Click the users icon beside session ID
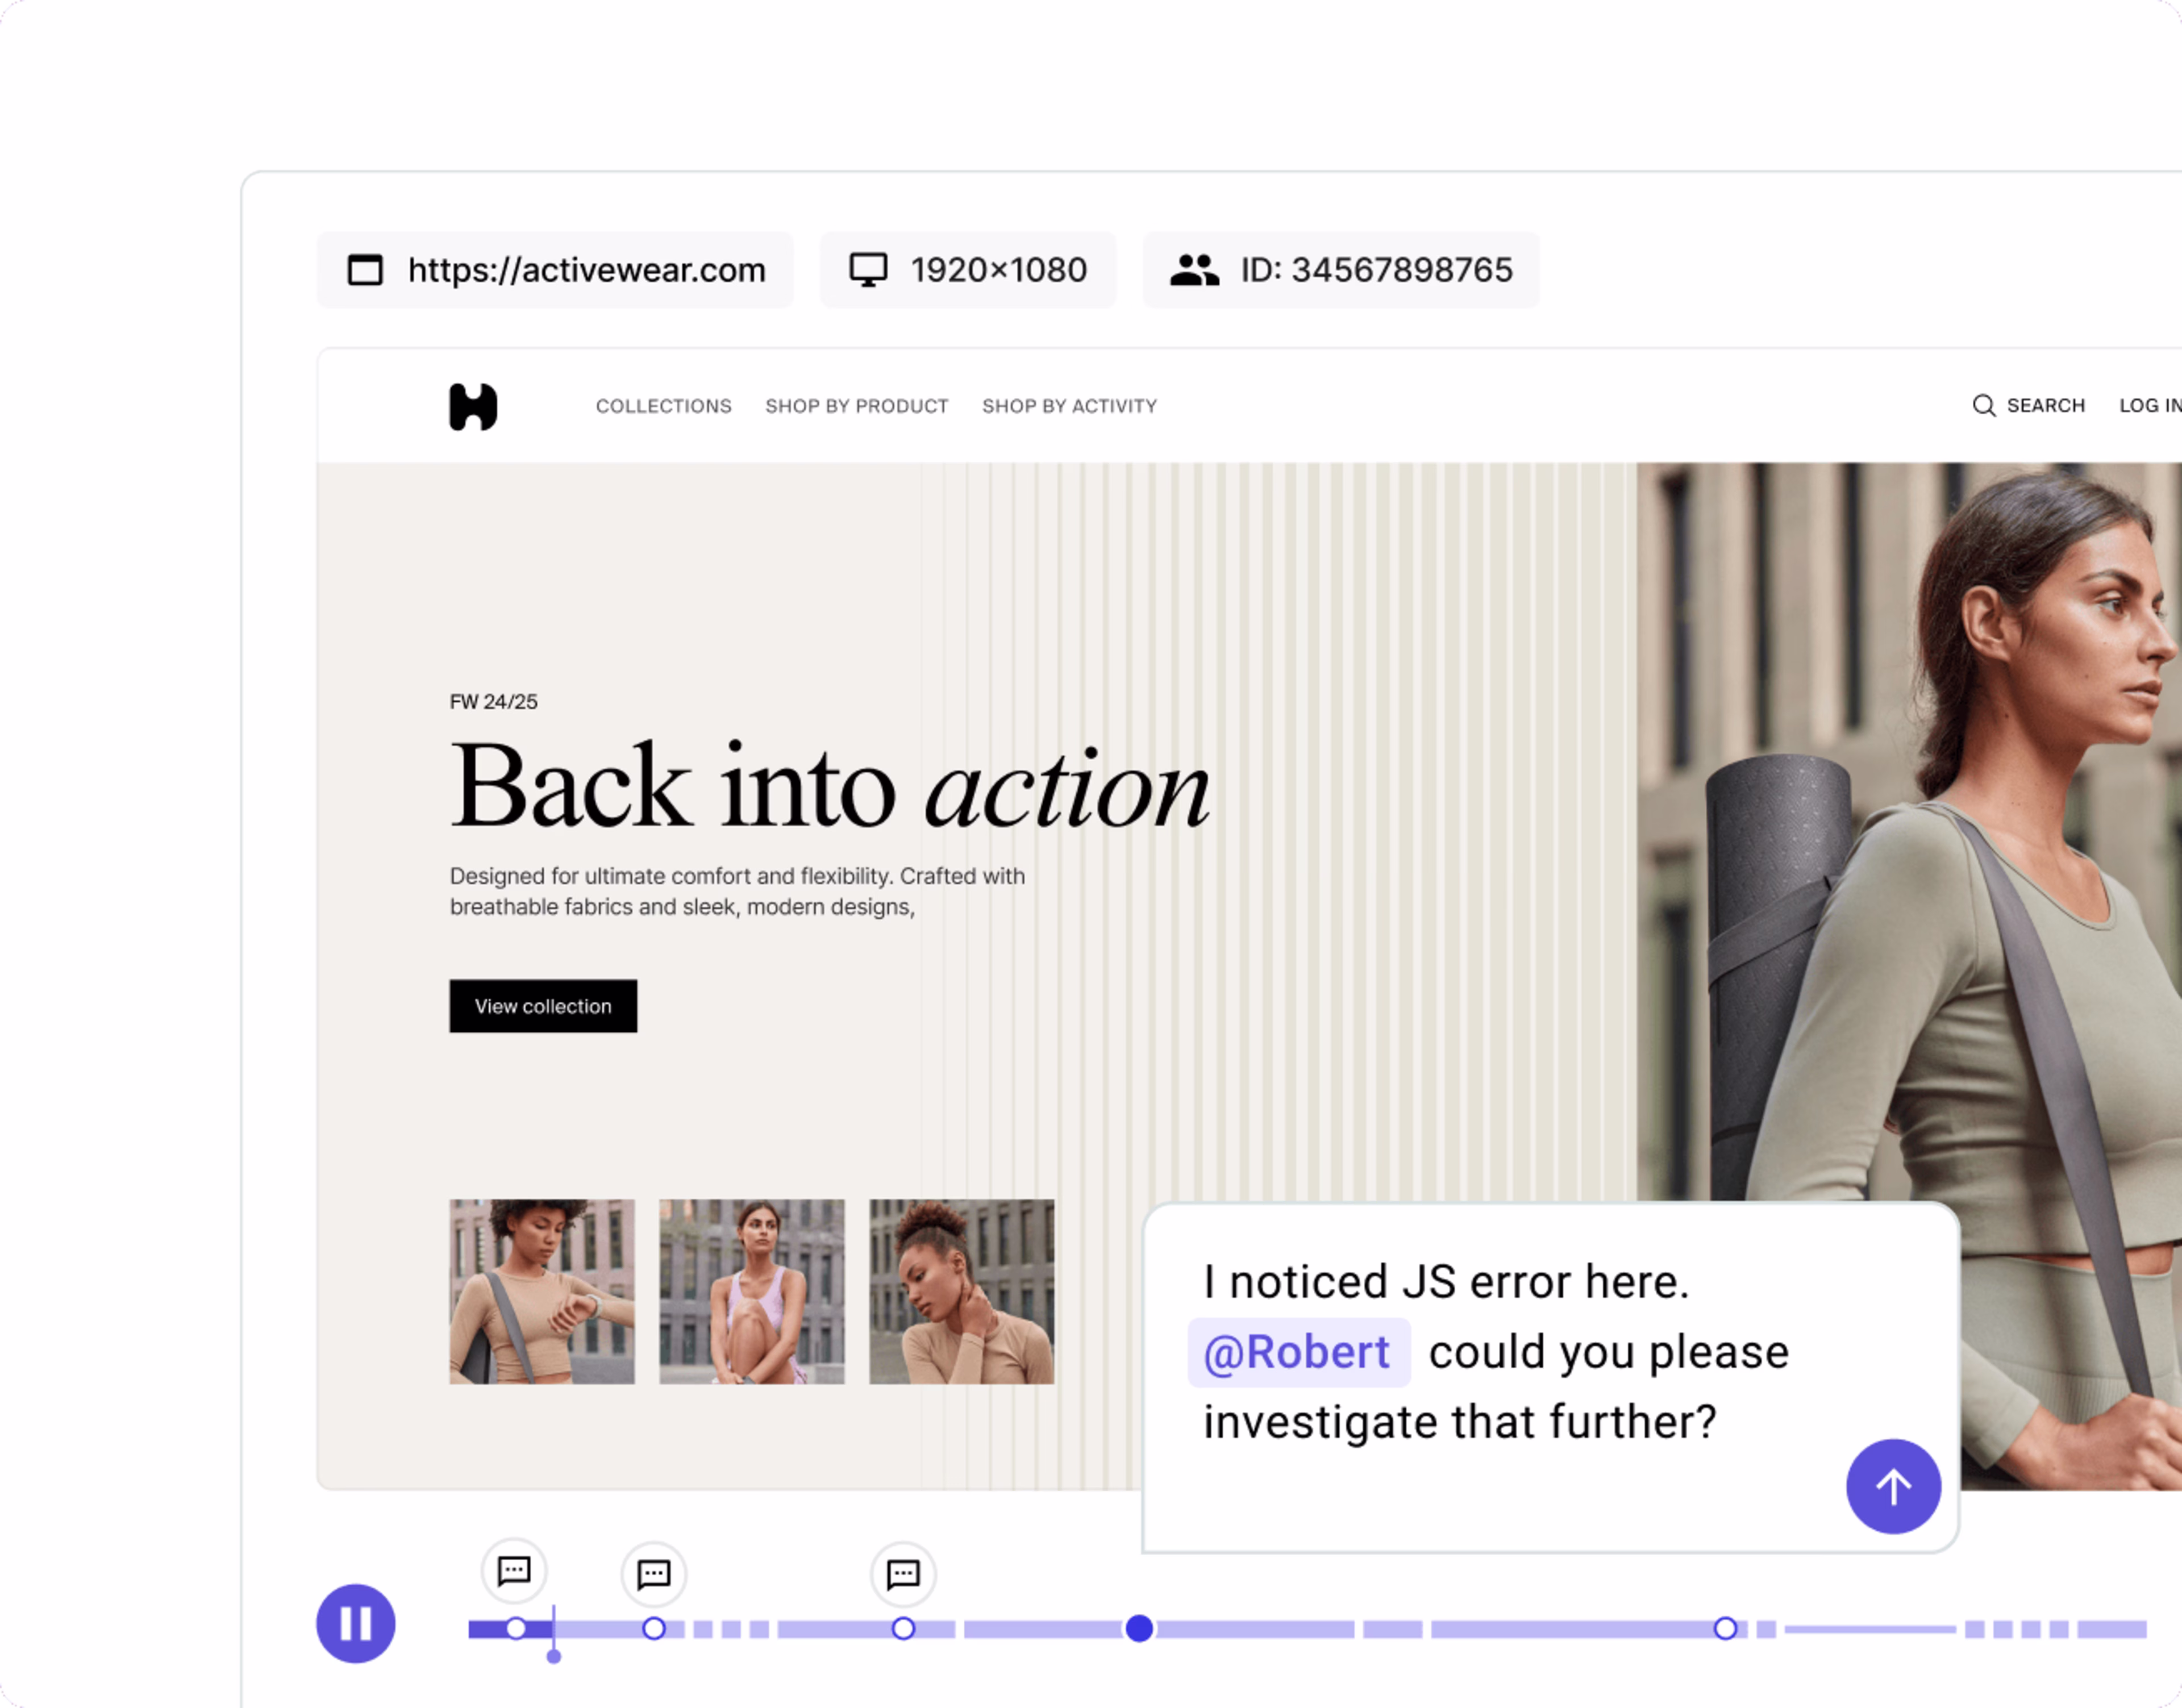Viewport: 2182px width, 1708px height. pos(1194,270)
